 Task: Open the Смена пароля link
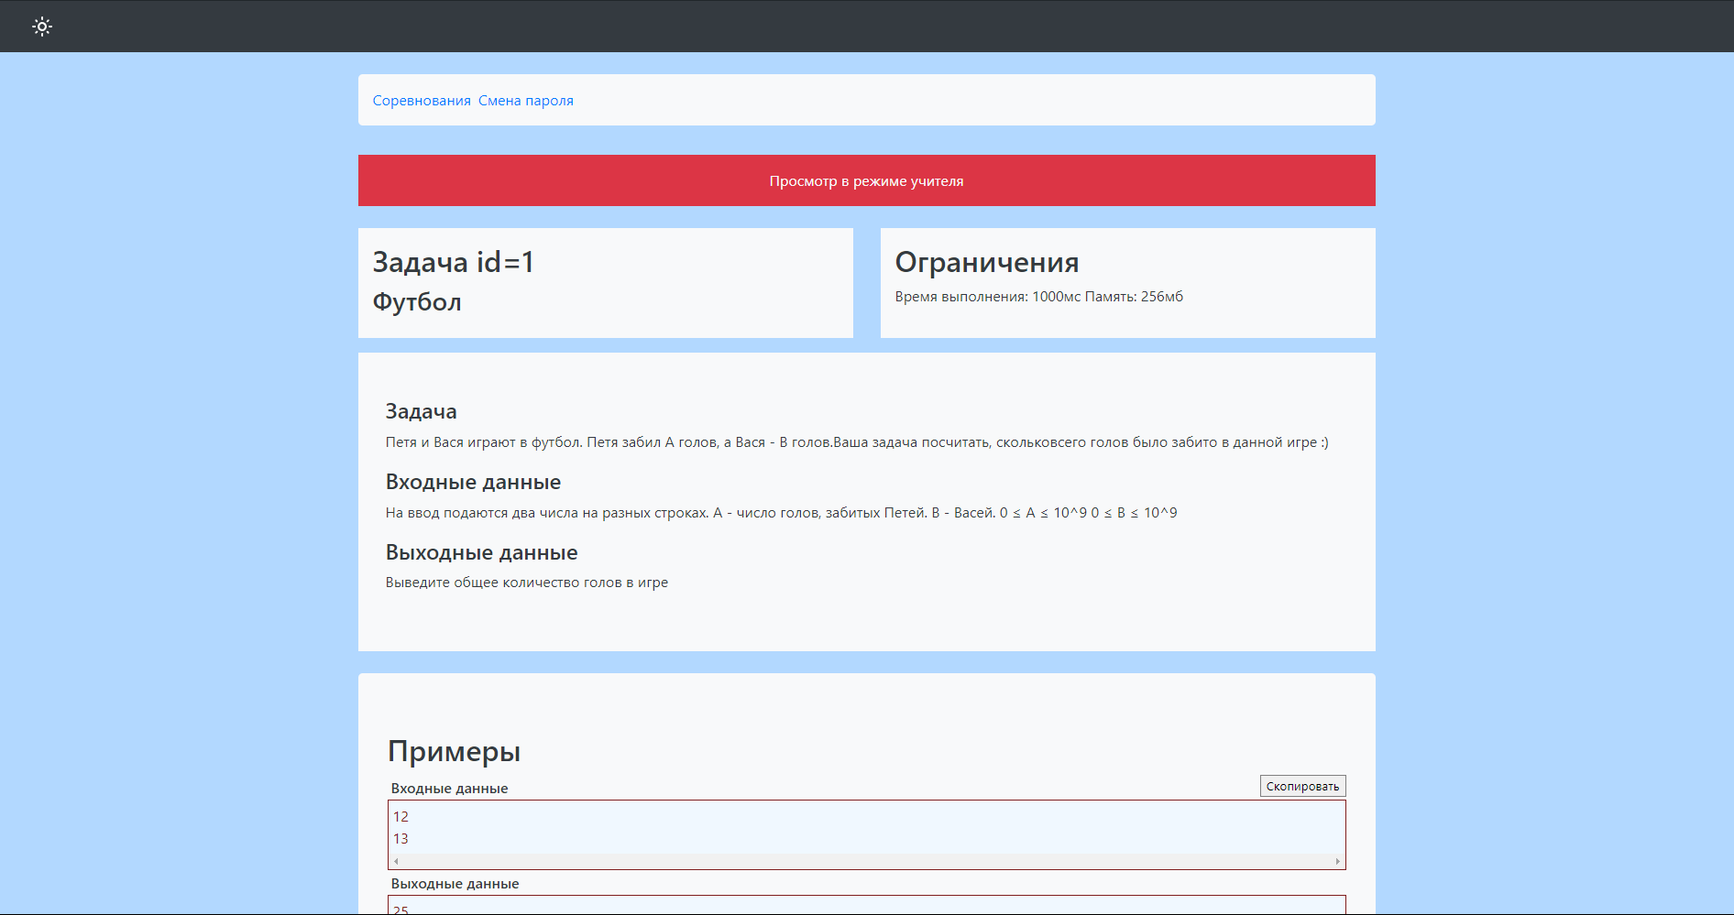[x=526, y=101]
